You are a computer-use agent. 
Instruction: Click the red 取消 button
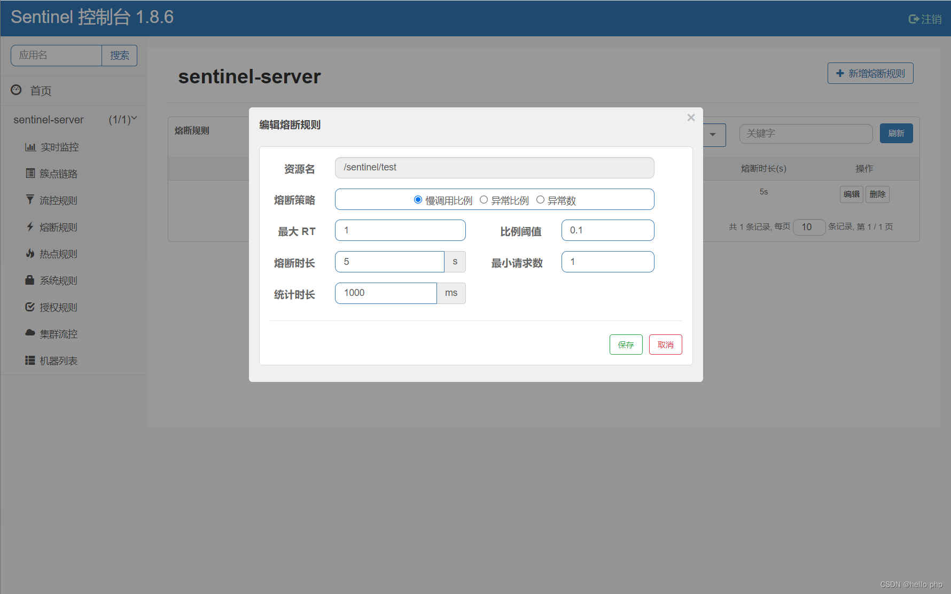pos(665,345)
